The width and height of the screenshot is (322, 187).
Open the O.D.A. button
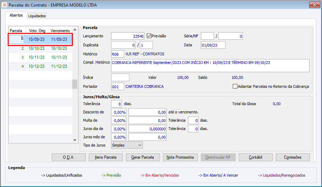pos(68,157)
